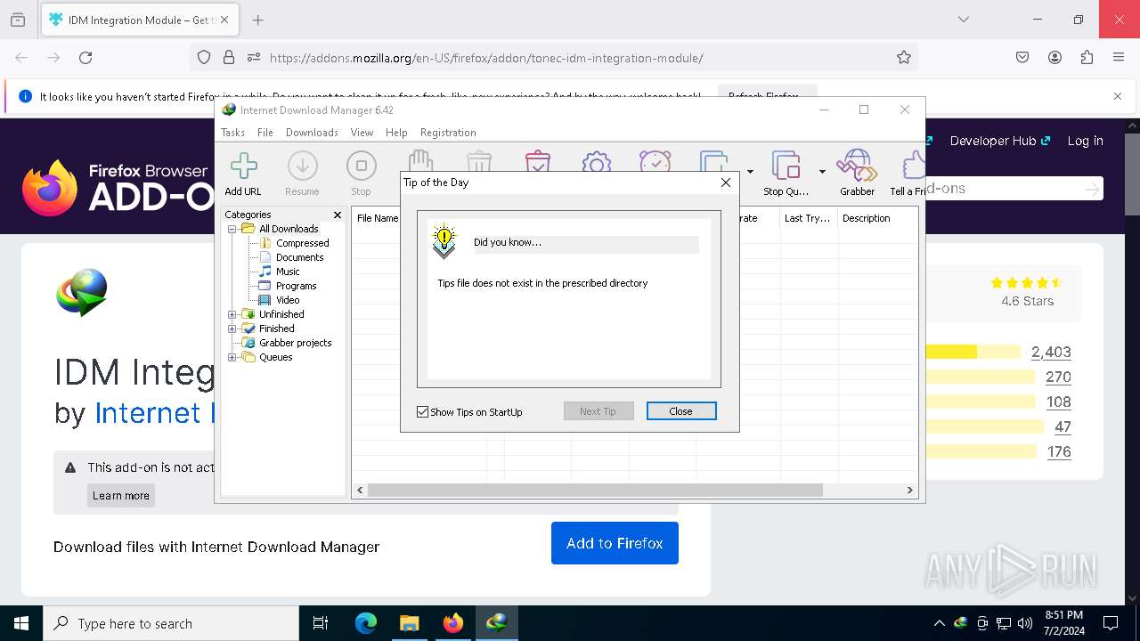1140x641 pixels.
Task: Open Firefox hamburger application menu
Action: pos(1119,58)
